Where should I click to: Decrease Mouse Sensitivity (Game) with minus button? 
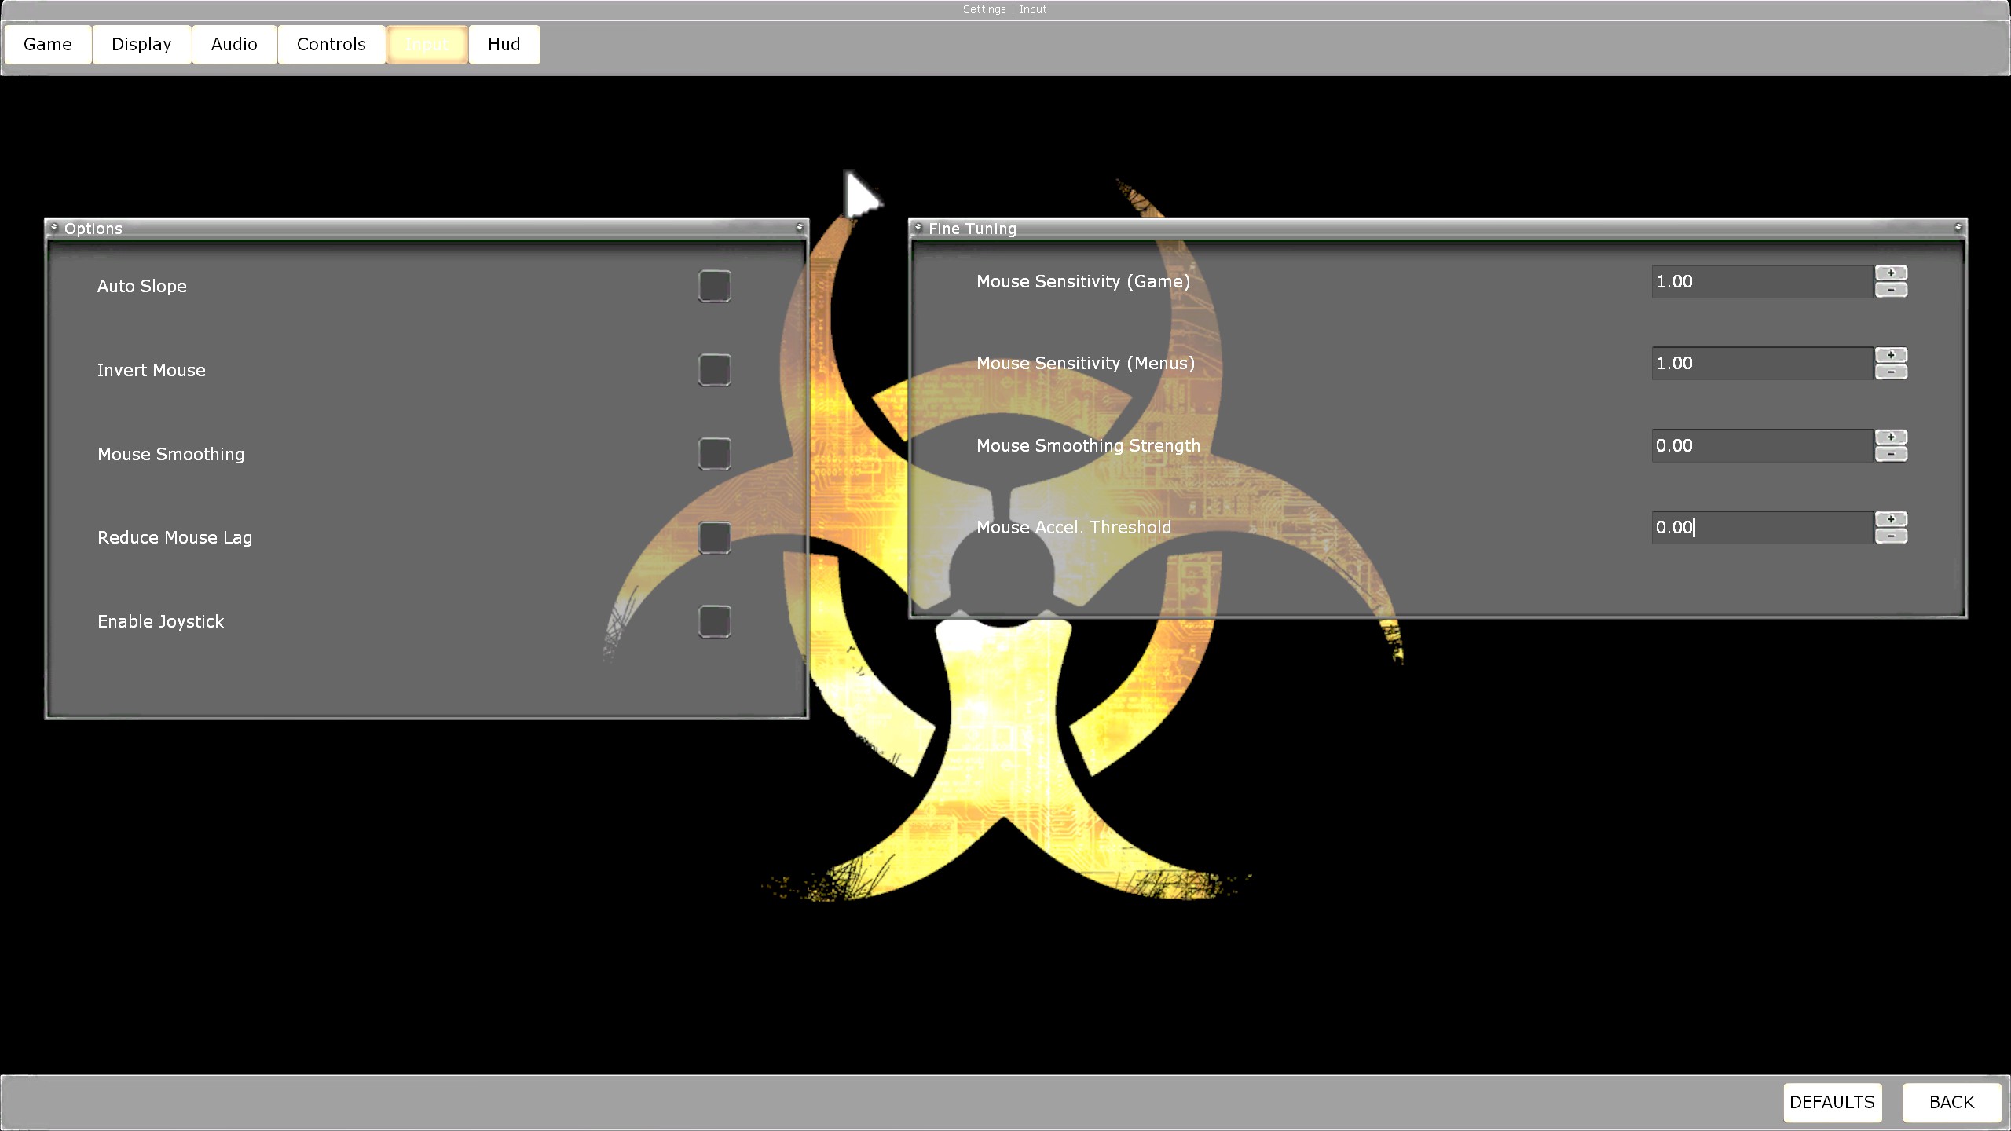tap(1891, 290)
